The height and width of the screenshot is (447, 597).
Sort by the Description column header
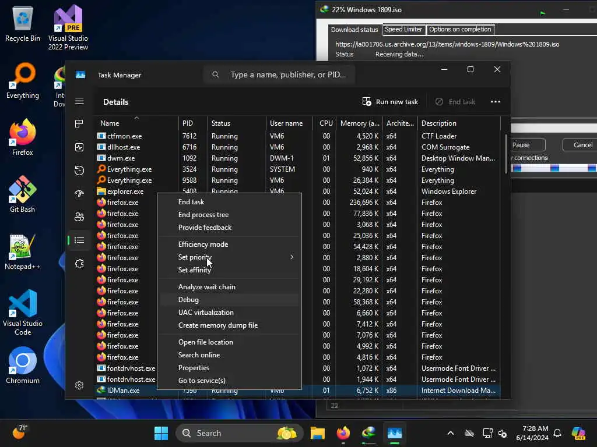pyautogui.click(x=459, y=123)
